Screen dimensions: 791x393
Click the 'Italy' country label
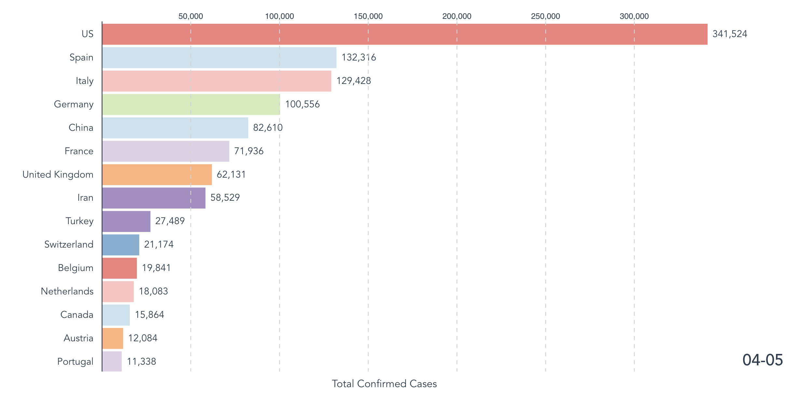85,81
